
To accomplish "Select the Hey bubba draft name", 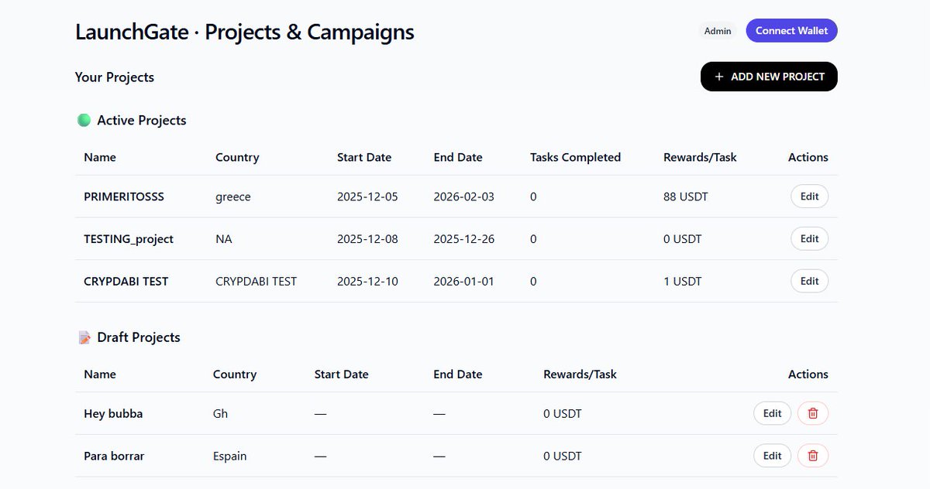I will point(113,414).
